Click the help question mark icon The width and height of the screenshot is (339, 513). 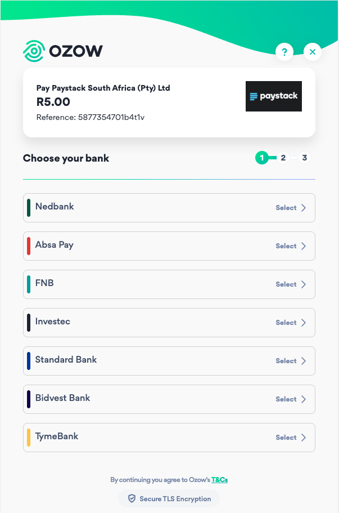click(x=284, y=52)
